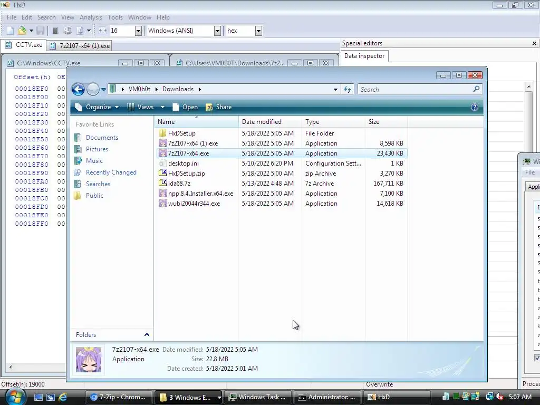Select the HxDSetup folder icon
The image size is (540, 405).
(x=162, y=133)
